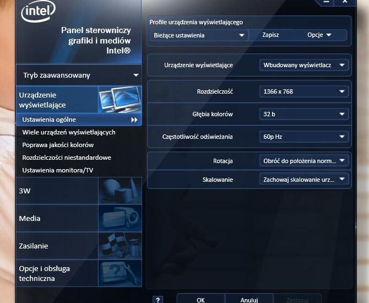Open the Rotacja rotation dropdown
The height and width of the screenshot is (303, 369).
pos(304,161)
